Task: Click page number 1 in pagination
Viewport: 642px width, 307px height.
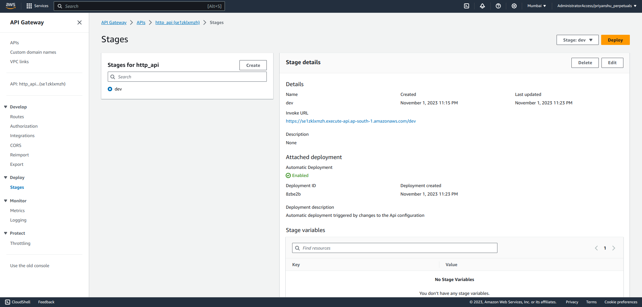Action: click(x=605, y=248)
